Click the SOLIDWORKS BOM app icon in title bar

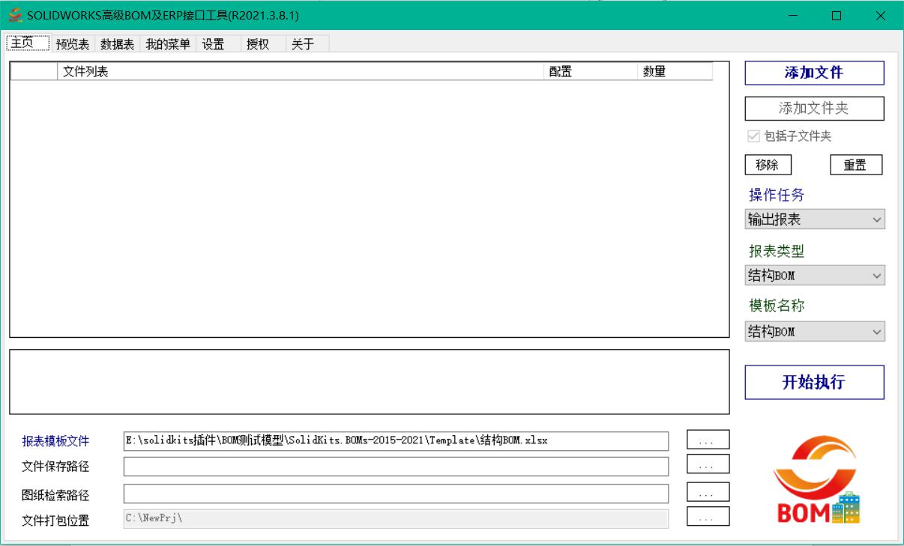tap(15, 15)
